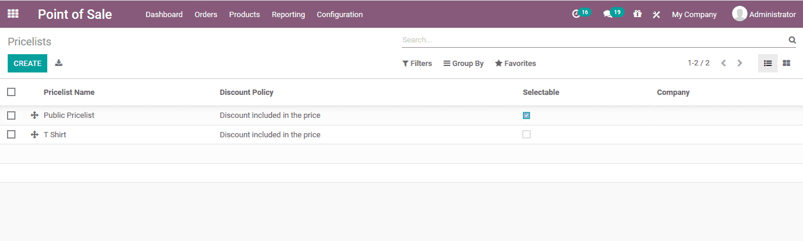Check the T Shirt row checkbox

(x=11, y=134)
